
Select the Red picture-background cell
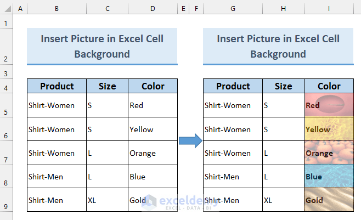click(329, 105)
